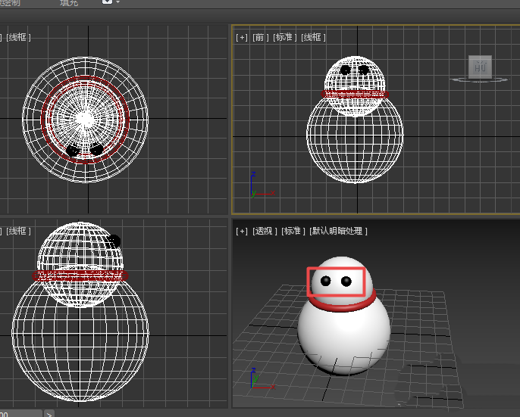Select the snowman's left eye in Perspective view
Image resolution: width=520 pixels, height=417 pixels.
coord(326,282)
